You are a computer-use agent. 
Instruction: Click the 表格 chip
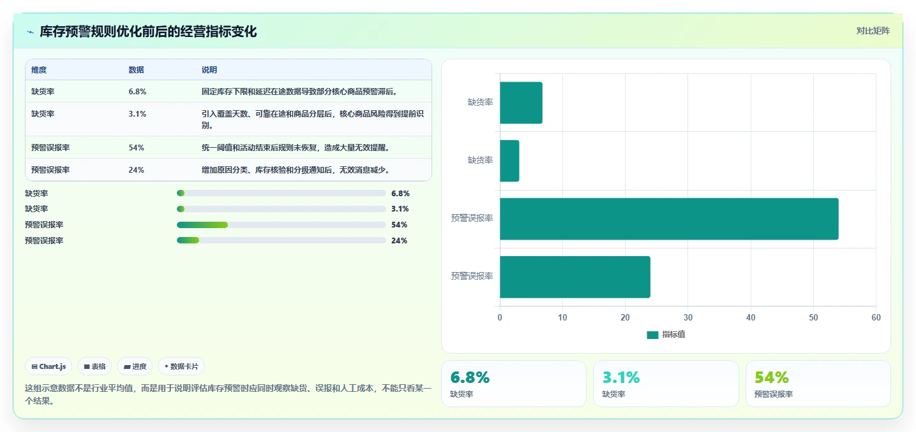94,366
